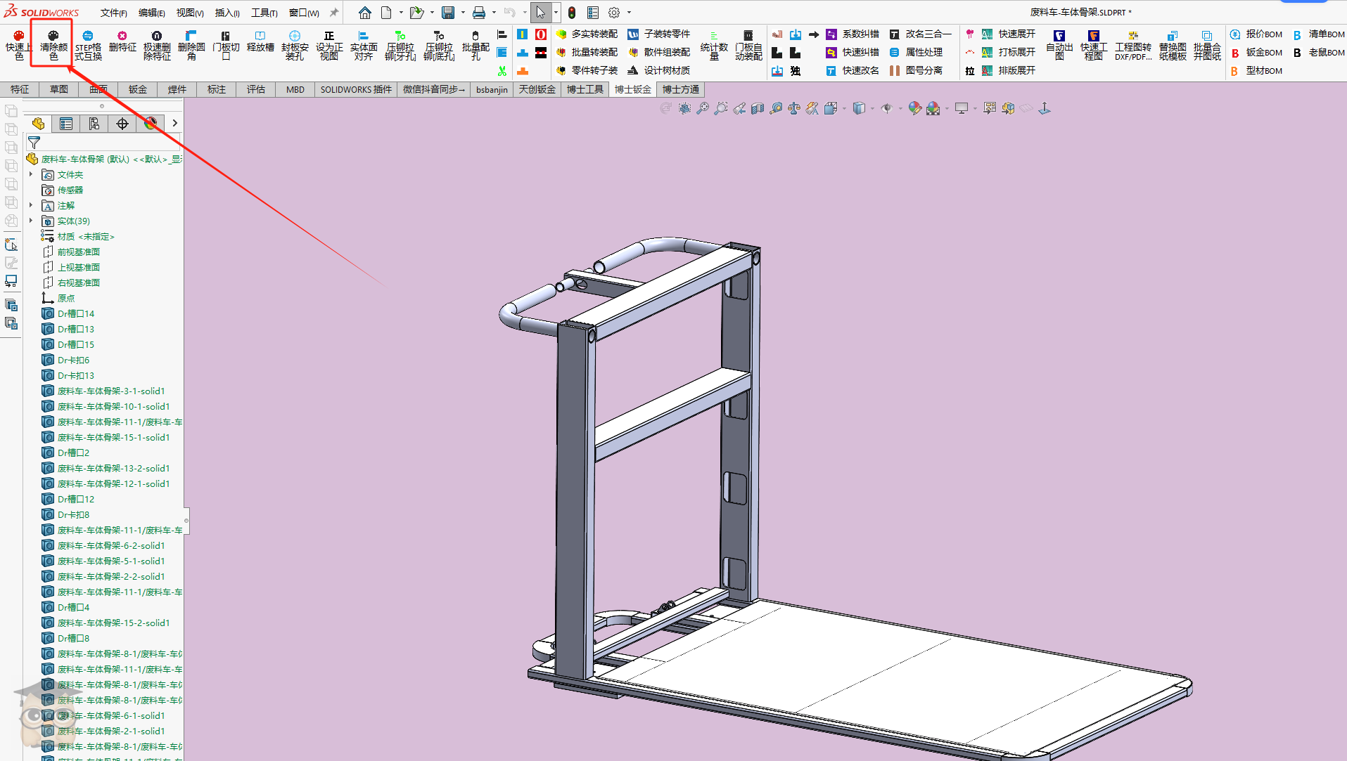Image resolution: width=1347 pixels, height=761 pixels.
Task: Click the Apply Scene icon
Action: point(933,108)
